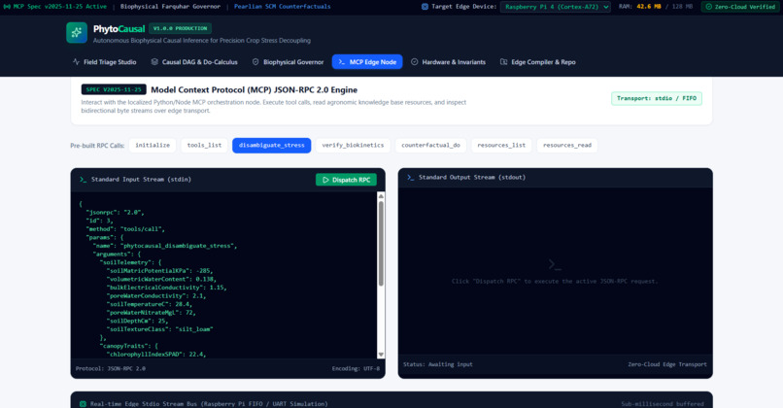
Task: Click the Sub-millisecond buffered label
Action: tap(663, 403)
